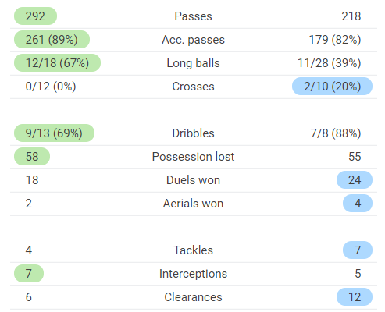Image resolution: width=385 pixels, height=312 pixels.
Task: Click the blue 7 tackles badge
Action: (358, 250)
